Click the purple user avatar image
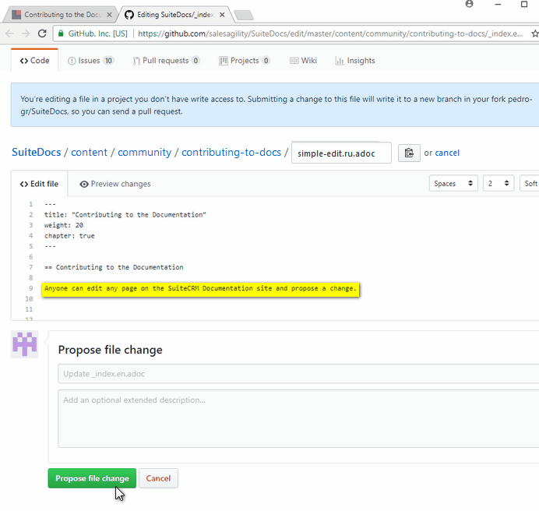The image size is (539, 511). [x=24, y=344]
